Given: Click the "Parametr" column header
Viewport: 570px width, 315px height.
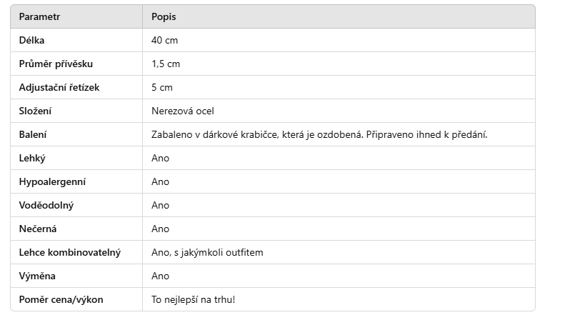Looking at the screenshot, I should tap(39, 16).
